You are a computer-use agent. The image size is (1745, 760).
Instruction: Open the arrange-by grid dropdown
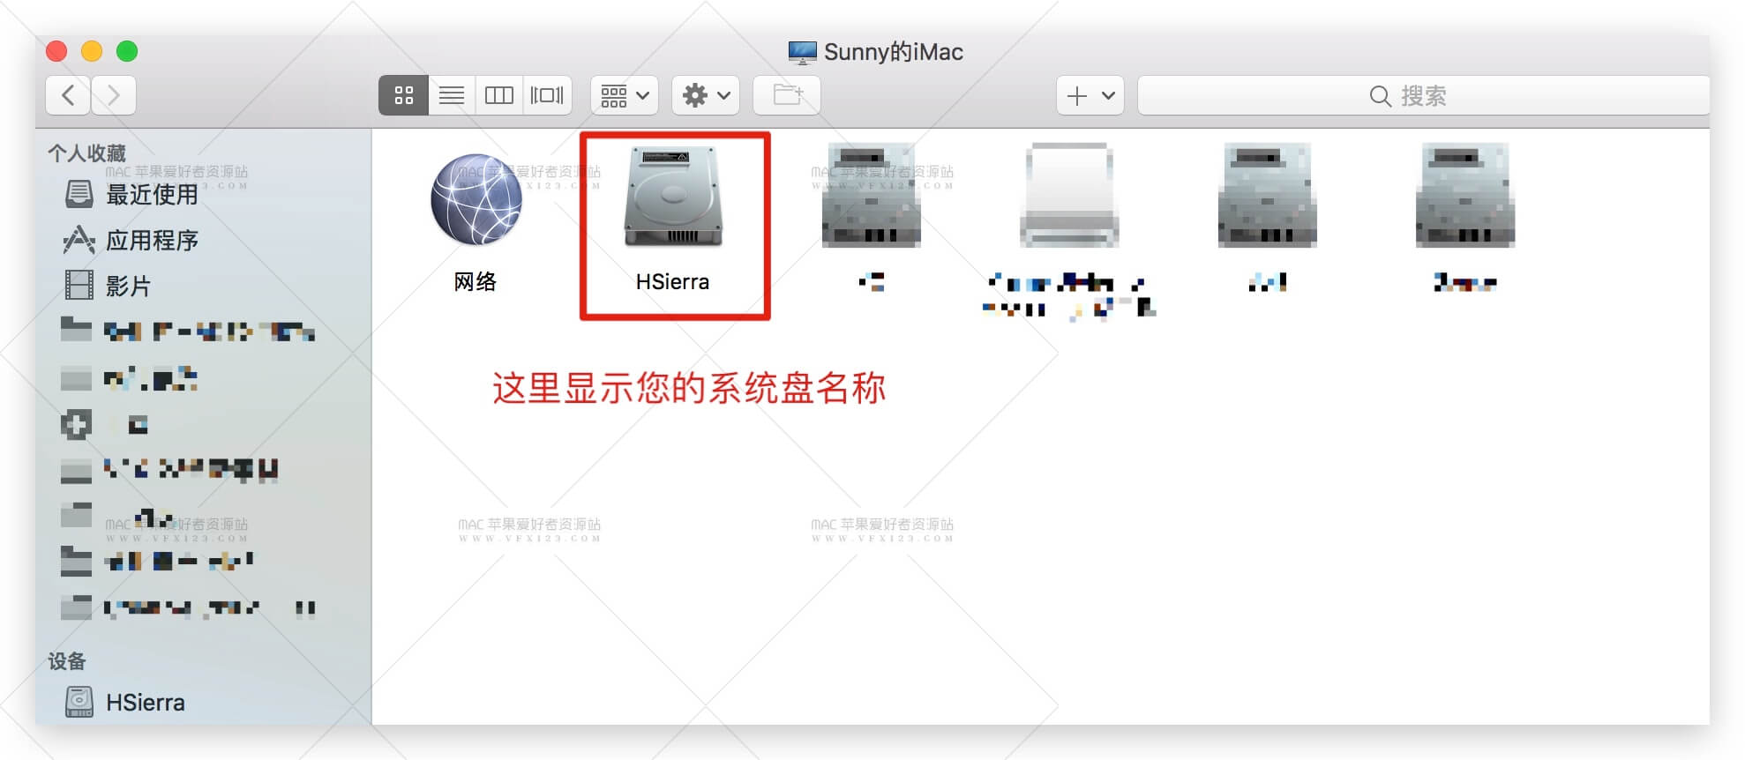pos(625,95)
